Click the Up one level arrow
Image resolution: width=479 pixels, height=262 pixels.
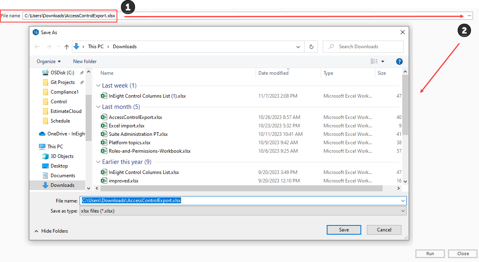tap(67, 47)
